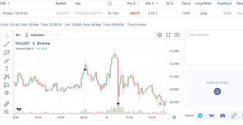Expand the PnL % sort dropdown

[x=157, y=3]
